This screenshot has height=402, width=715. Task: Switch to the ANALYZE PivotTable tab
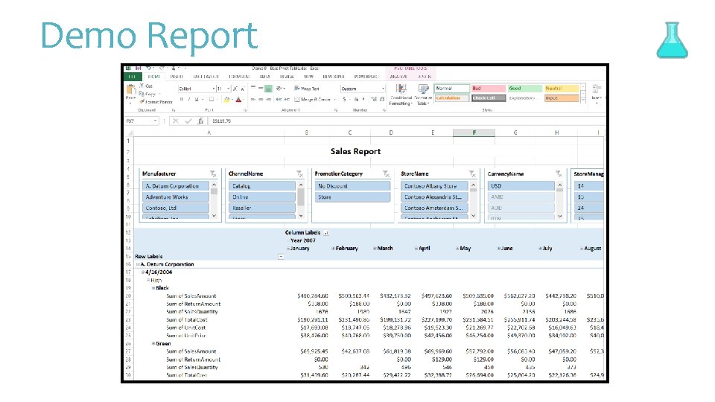tap(398, 77)
